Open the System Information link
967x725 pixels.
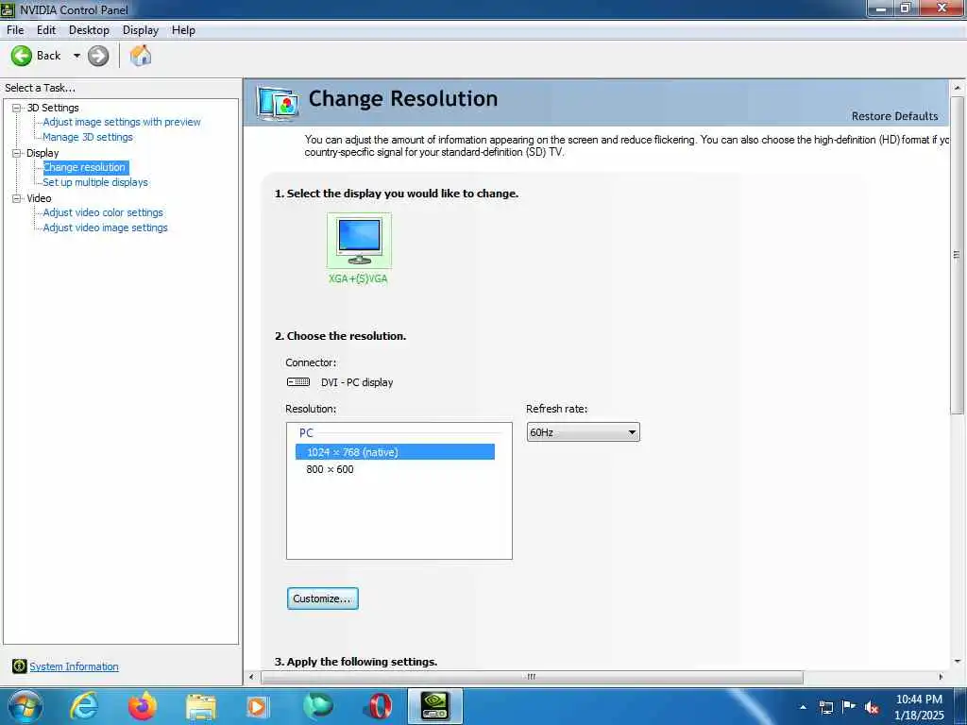(74, 666)
